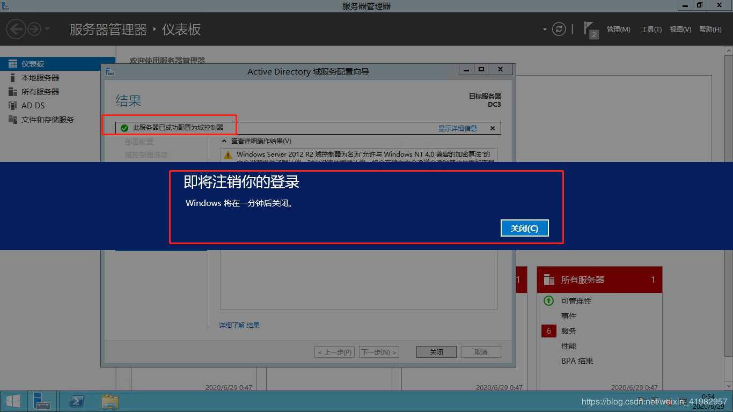The height and width of the screenshot is (412, 733).
Task: Collapse the 查看详细操作结果(V) section
Action: [225, 141]
